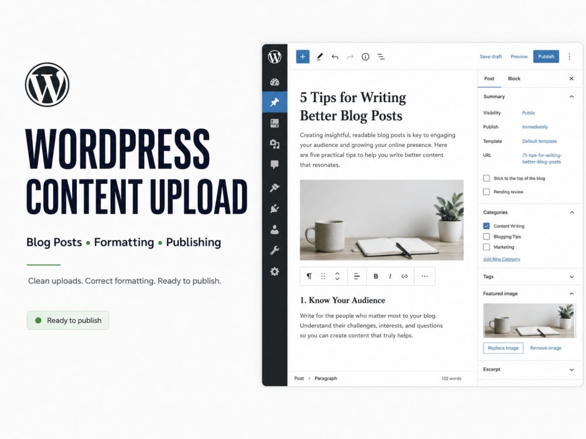
Task: Change the Publish time Immediately
Action: coord(535,127)
